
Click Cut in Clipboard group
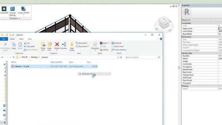(27, 43)
